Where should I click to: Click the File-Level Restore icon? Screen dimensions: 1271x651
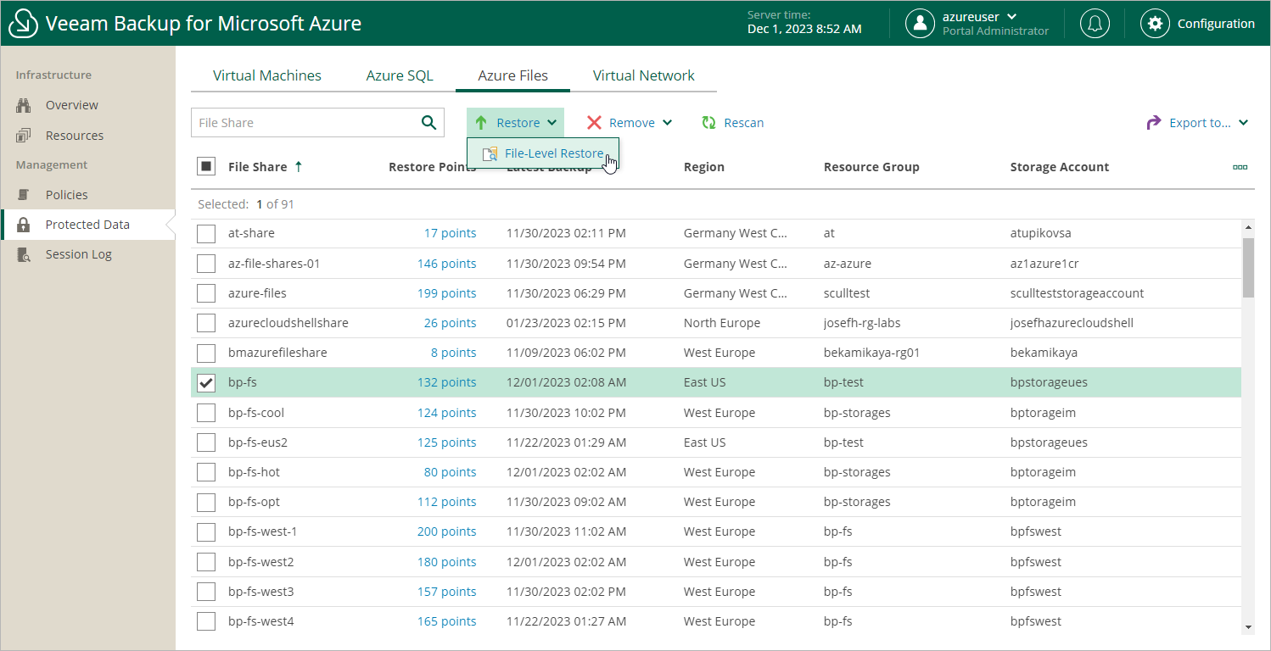[490, 153]
